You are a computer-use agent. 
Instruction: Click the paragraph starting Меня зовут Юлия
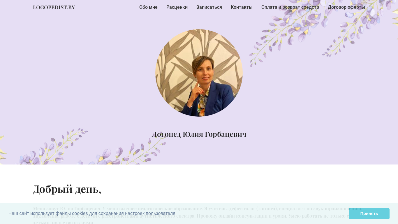click(x=198, y=214)
